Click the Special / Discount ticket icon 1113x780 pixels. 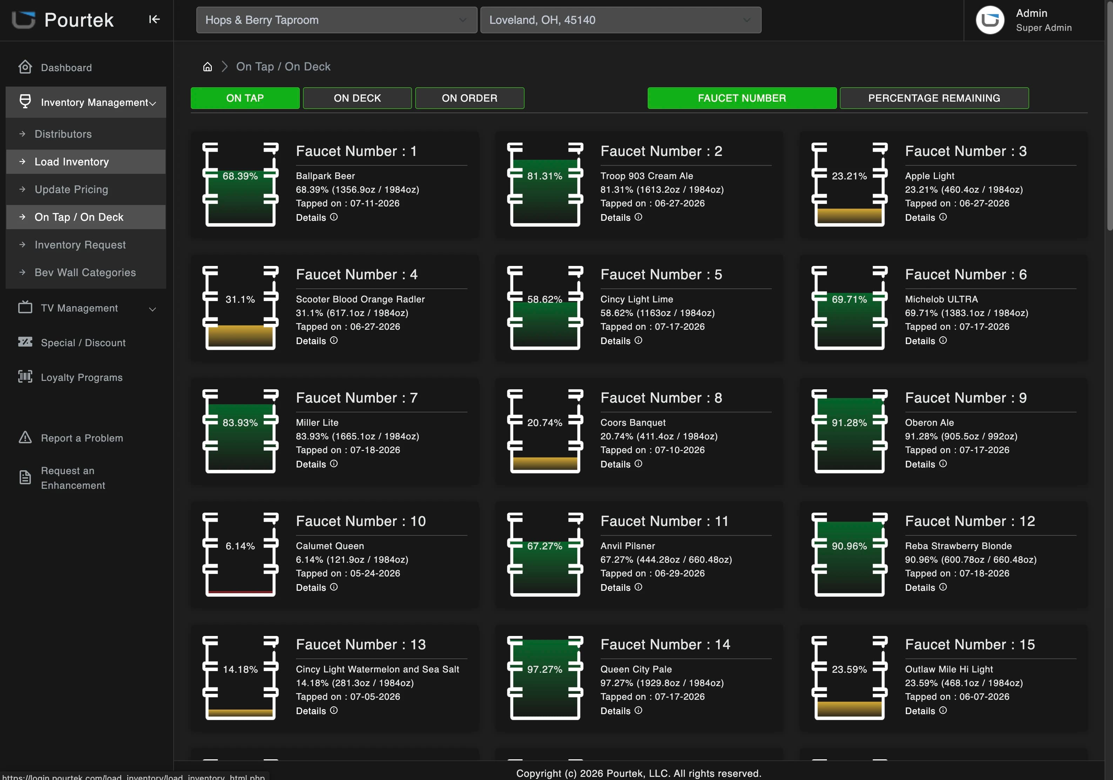25,342
